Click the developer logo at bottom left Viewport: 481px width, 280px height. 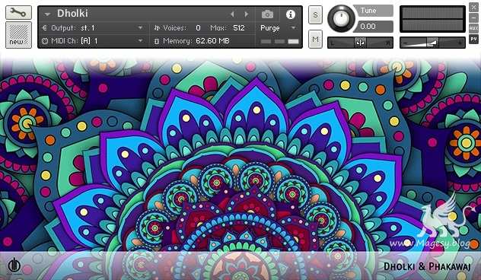(14, 265)
